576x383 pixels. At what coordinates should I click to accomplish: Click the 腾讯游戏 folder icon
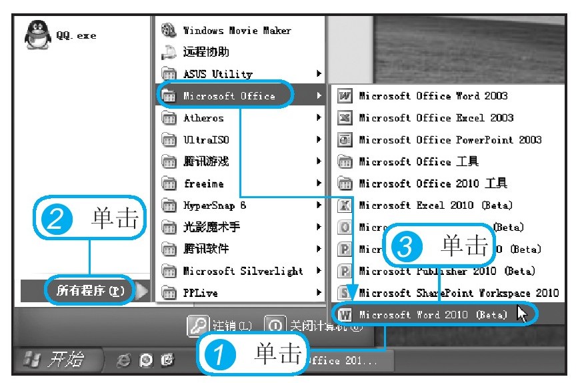(169, 161)
